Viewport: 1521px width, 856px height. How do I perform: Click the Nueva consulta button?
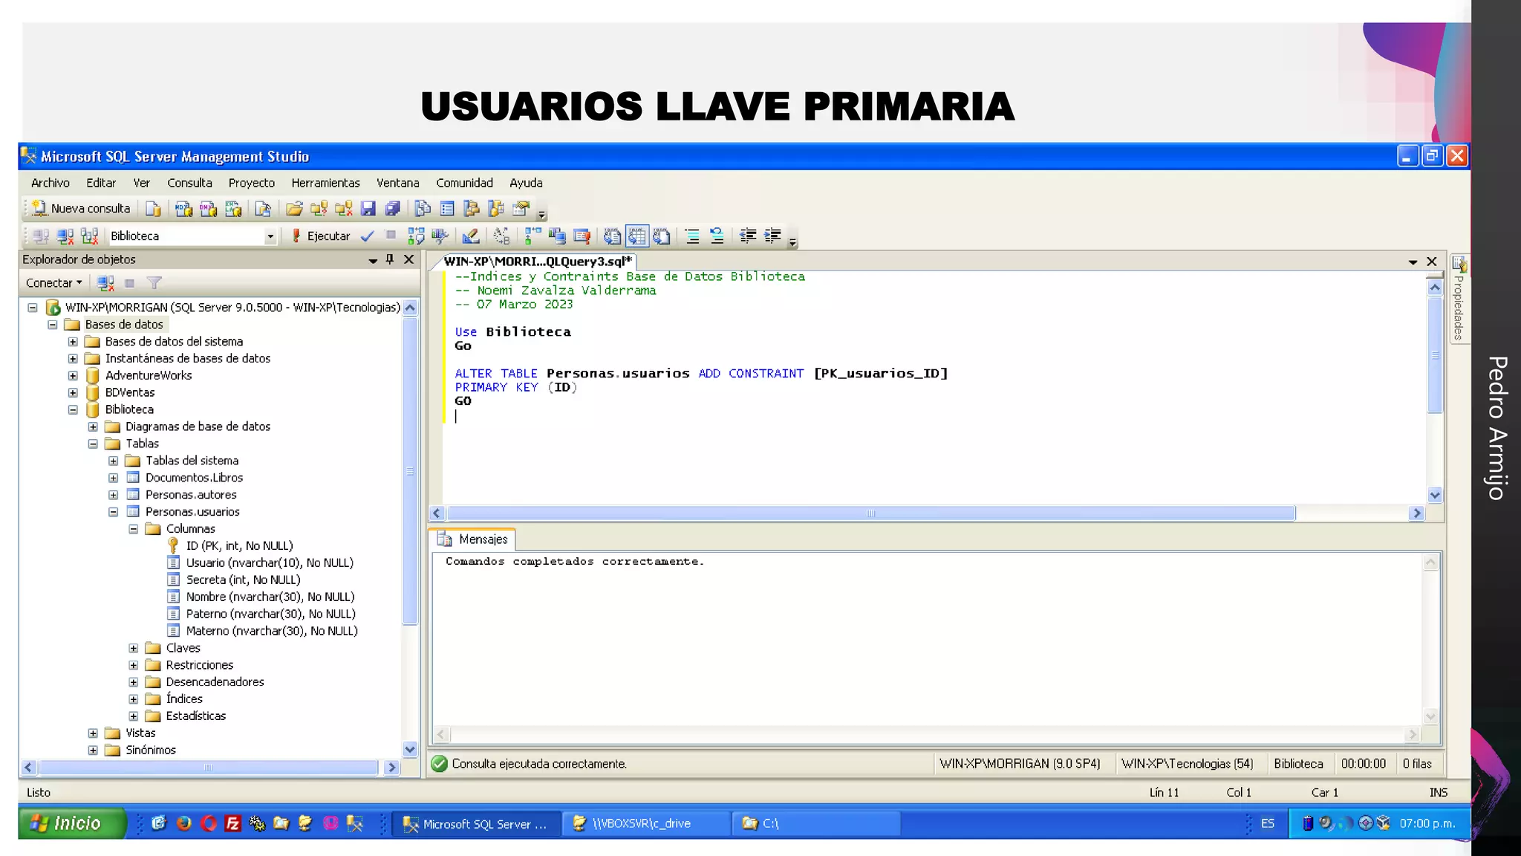82,209
